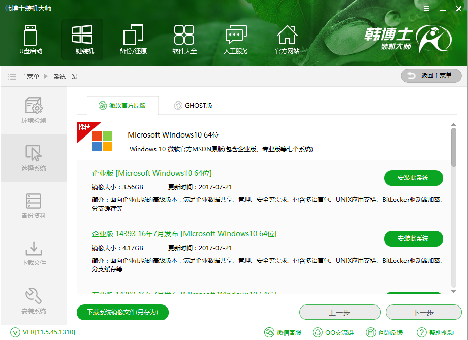Screen dimensions: 468x340
Task: Open the 软件大全 software collection
Action: [184, 40]
